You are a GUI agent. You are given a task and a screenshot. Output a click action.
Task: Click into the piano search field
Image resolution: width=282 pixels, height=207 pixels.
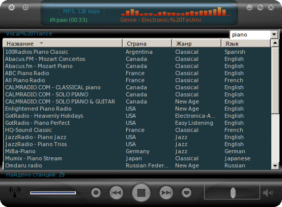point(250,34)
